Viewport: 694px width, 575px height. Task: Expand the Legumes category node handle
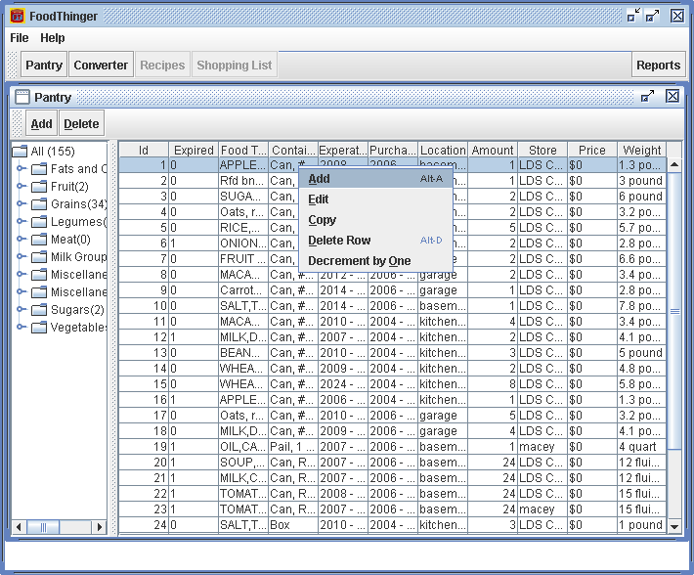click(21, 222)
